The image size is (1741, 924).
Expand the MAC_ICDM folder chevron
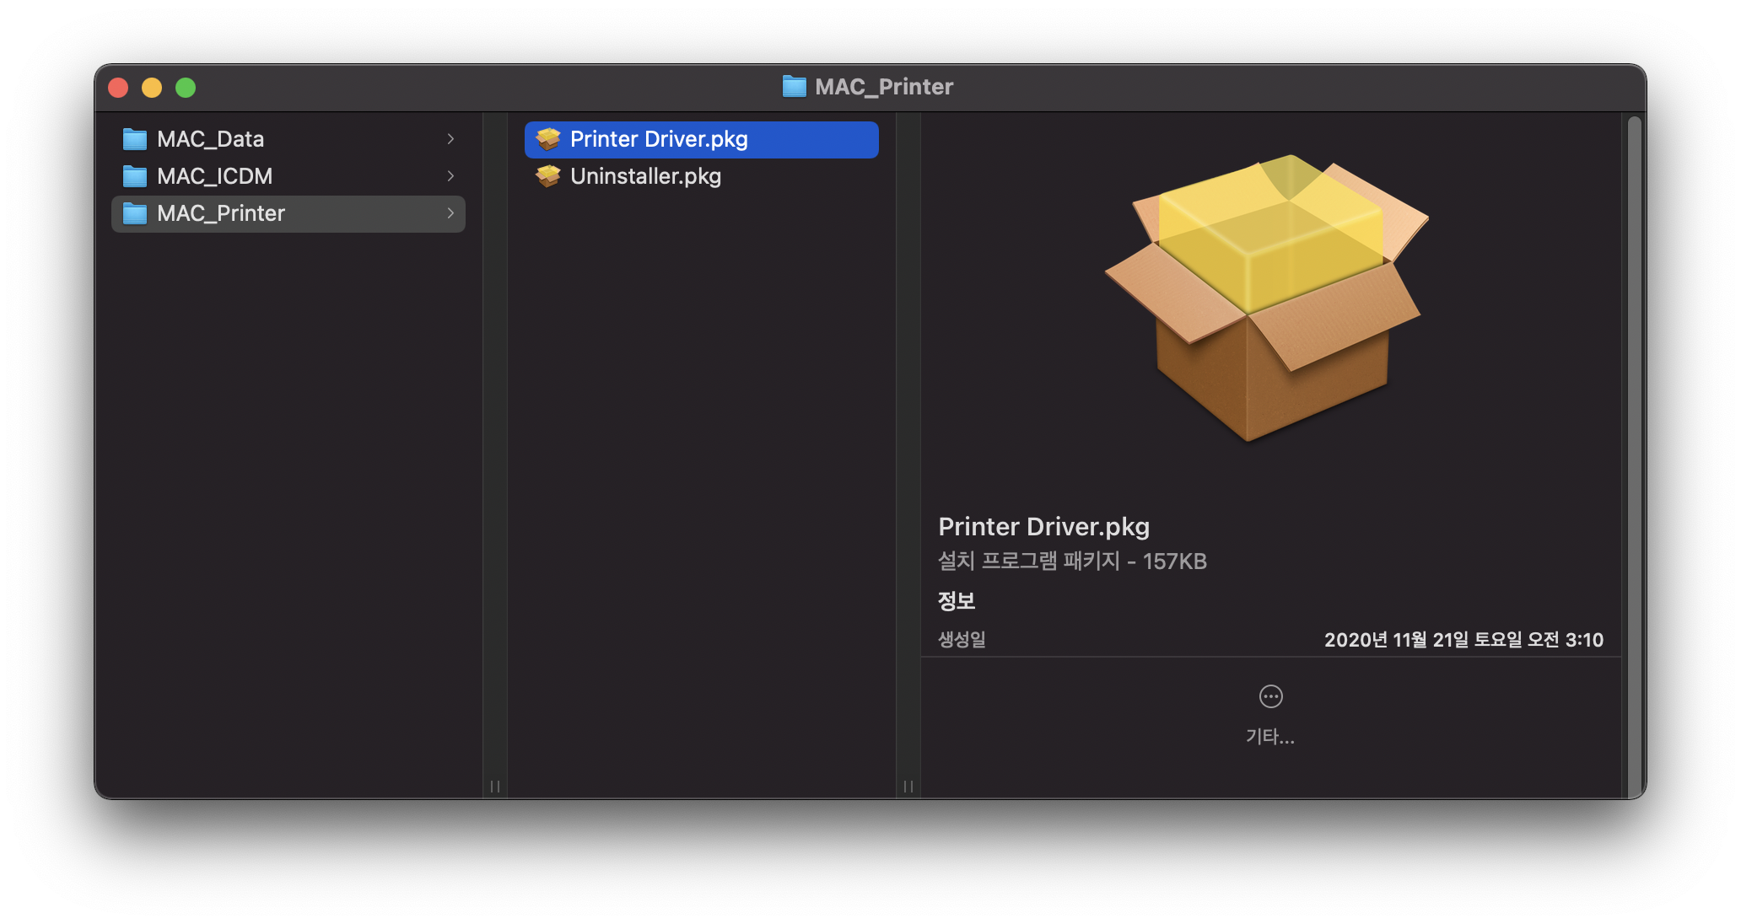click(x=450, y=176)
